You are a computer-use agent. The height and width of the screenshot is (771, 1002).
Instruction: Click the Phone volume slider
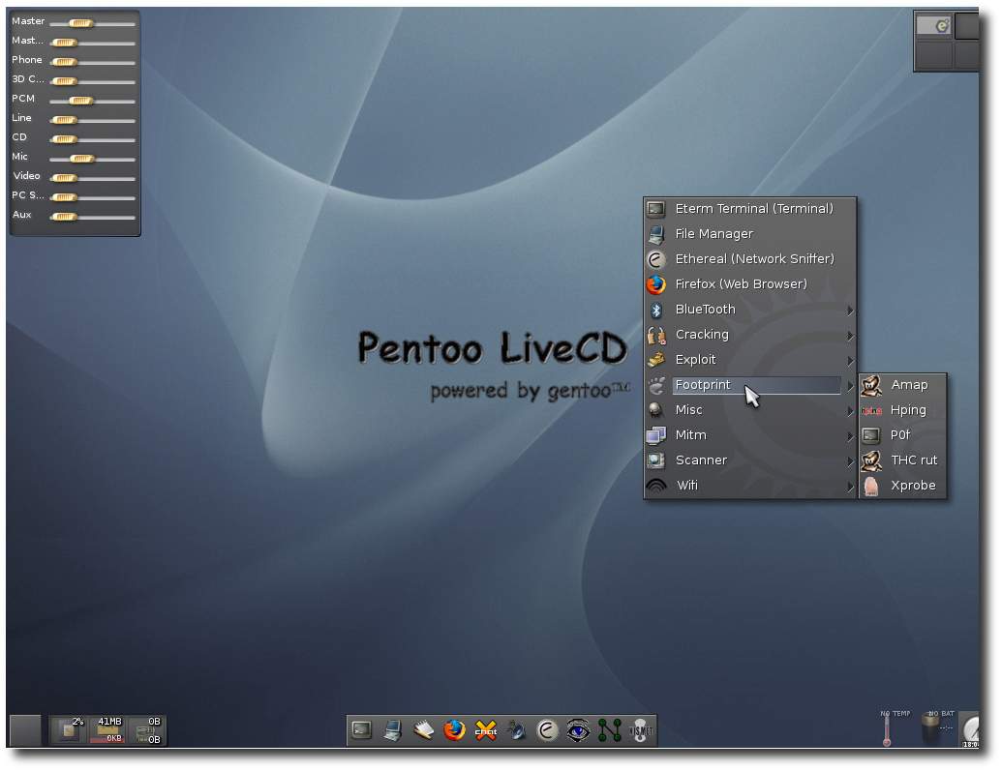(x=93, y=62)
